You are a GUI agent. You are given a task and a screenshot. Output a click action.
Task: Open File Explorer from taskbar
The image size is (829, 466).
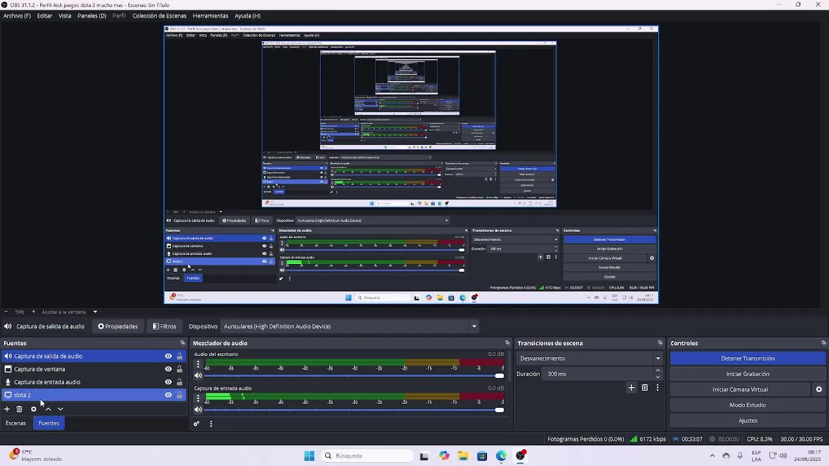(x=463, y=456)
